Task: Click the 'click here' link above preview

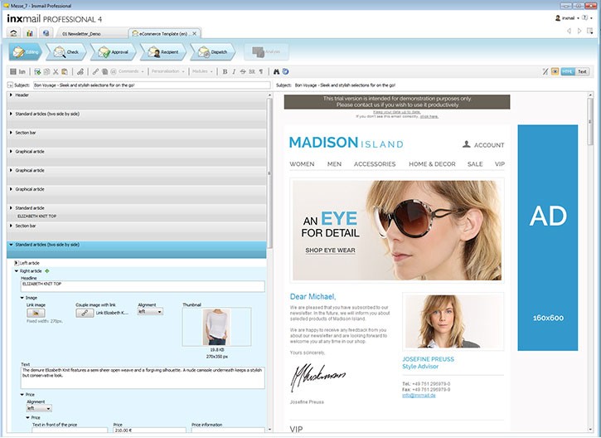Action: (429, 116)
